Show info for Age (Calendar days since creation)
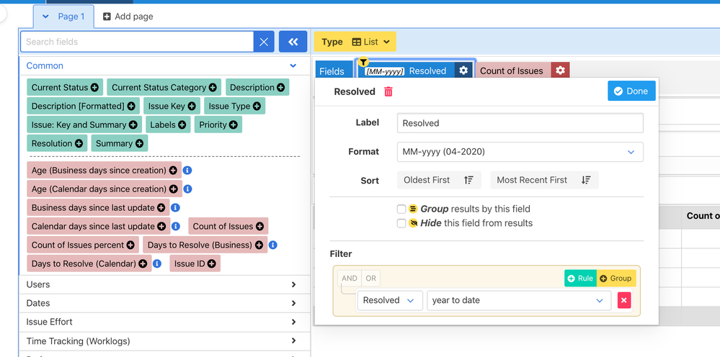 coord(188,189)
